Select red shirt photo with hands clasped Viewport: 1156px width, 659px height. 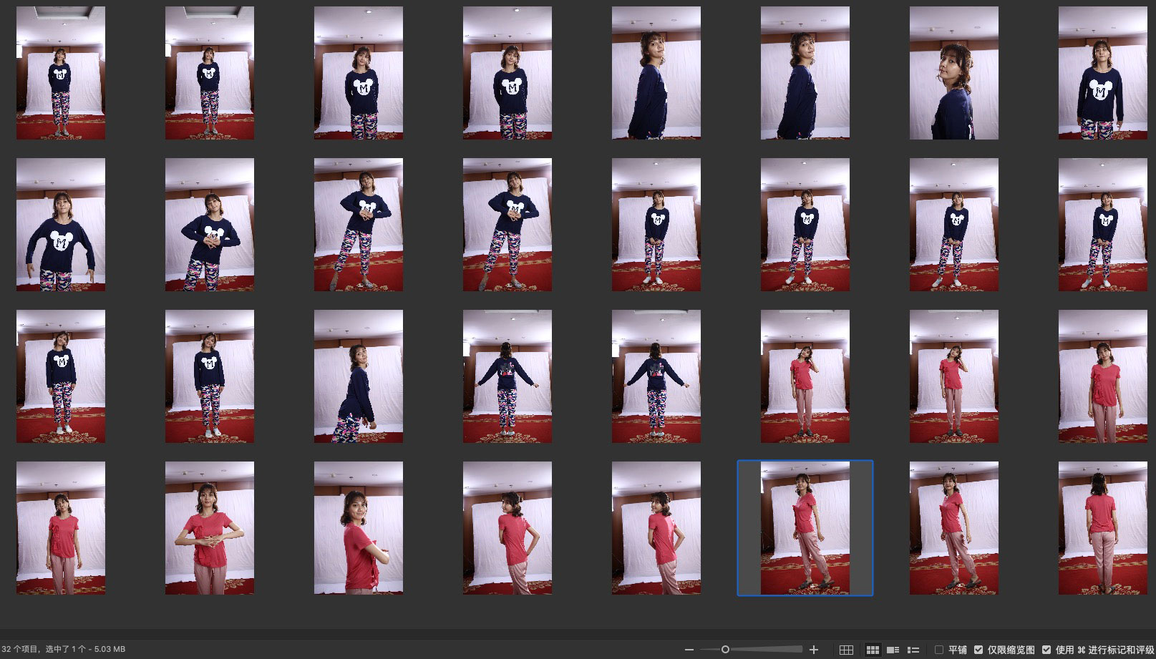click(x=209, y=528)
